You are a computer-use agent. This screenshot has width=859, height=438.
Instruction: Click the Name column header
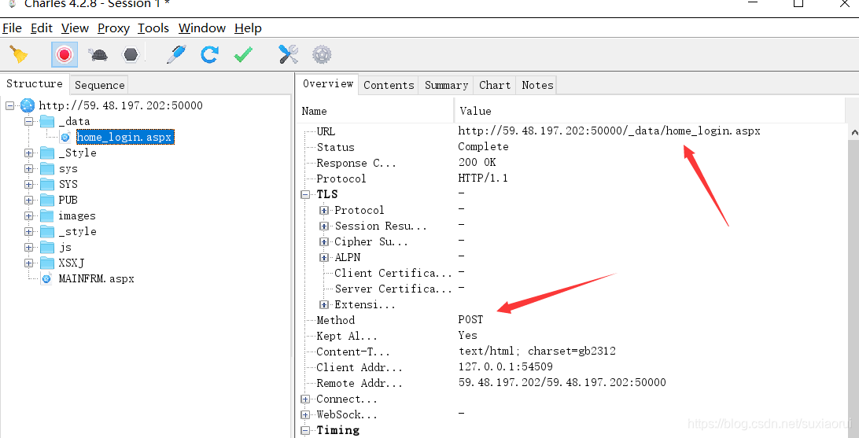click(x=375, y=111)
